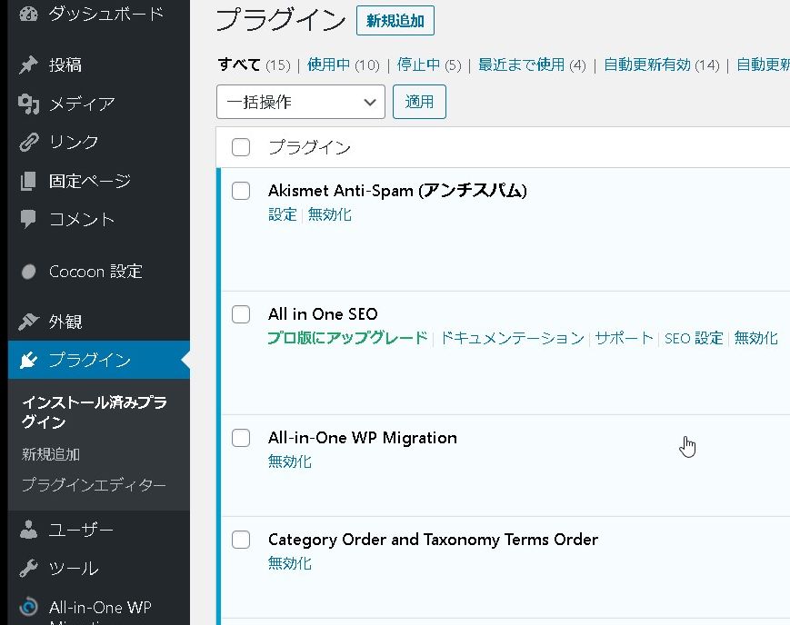Click the paintbrush icon beside 外観
Screen dimensions: 790x625
coord(29,322)
